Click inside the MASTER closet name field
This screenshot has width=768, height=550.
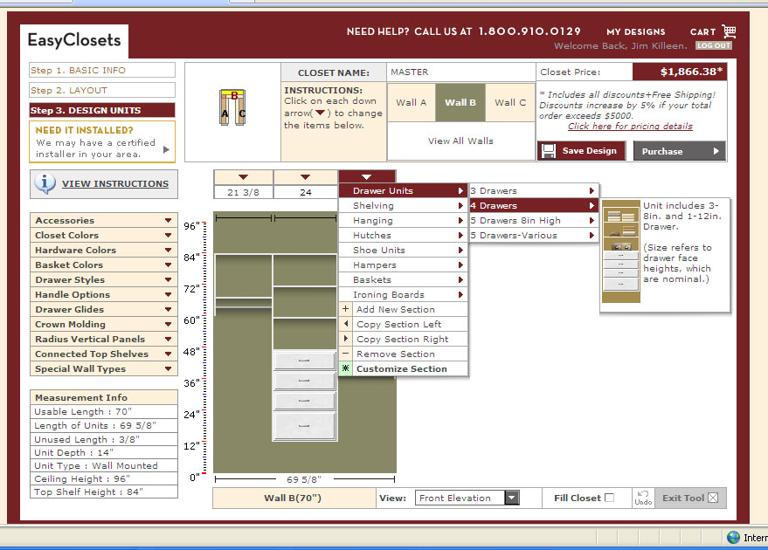(460, 72)
